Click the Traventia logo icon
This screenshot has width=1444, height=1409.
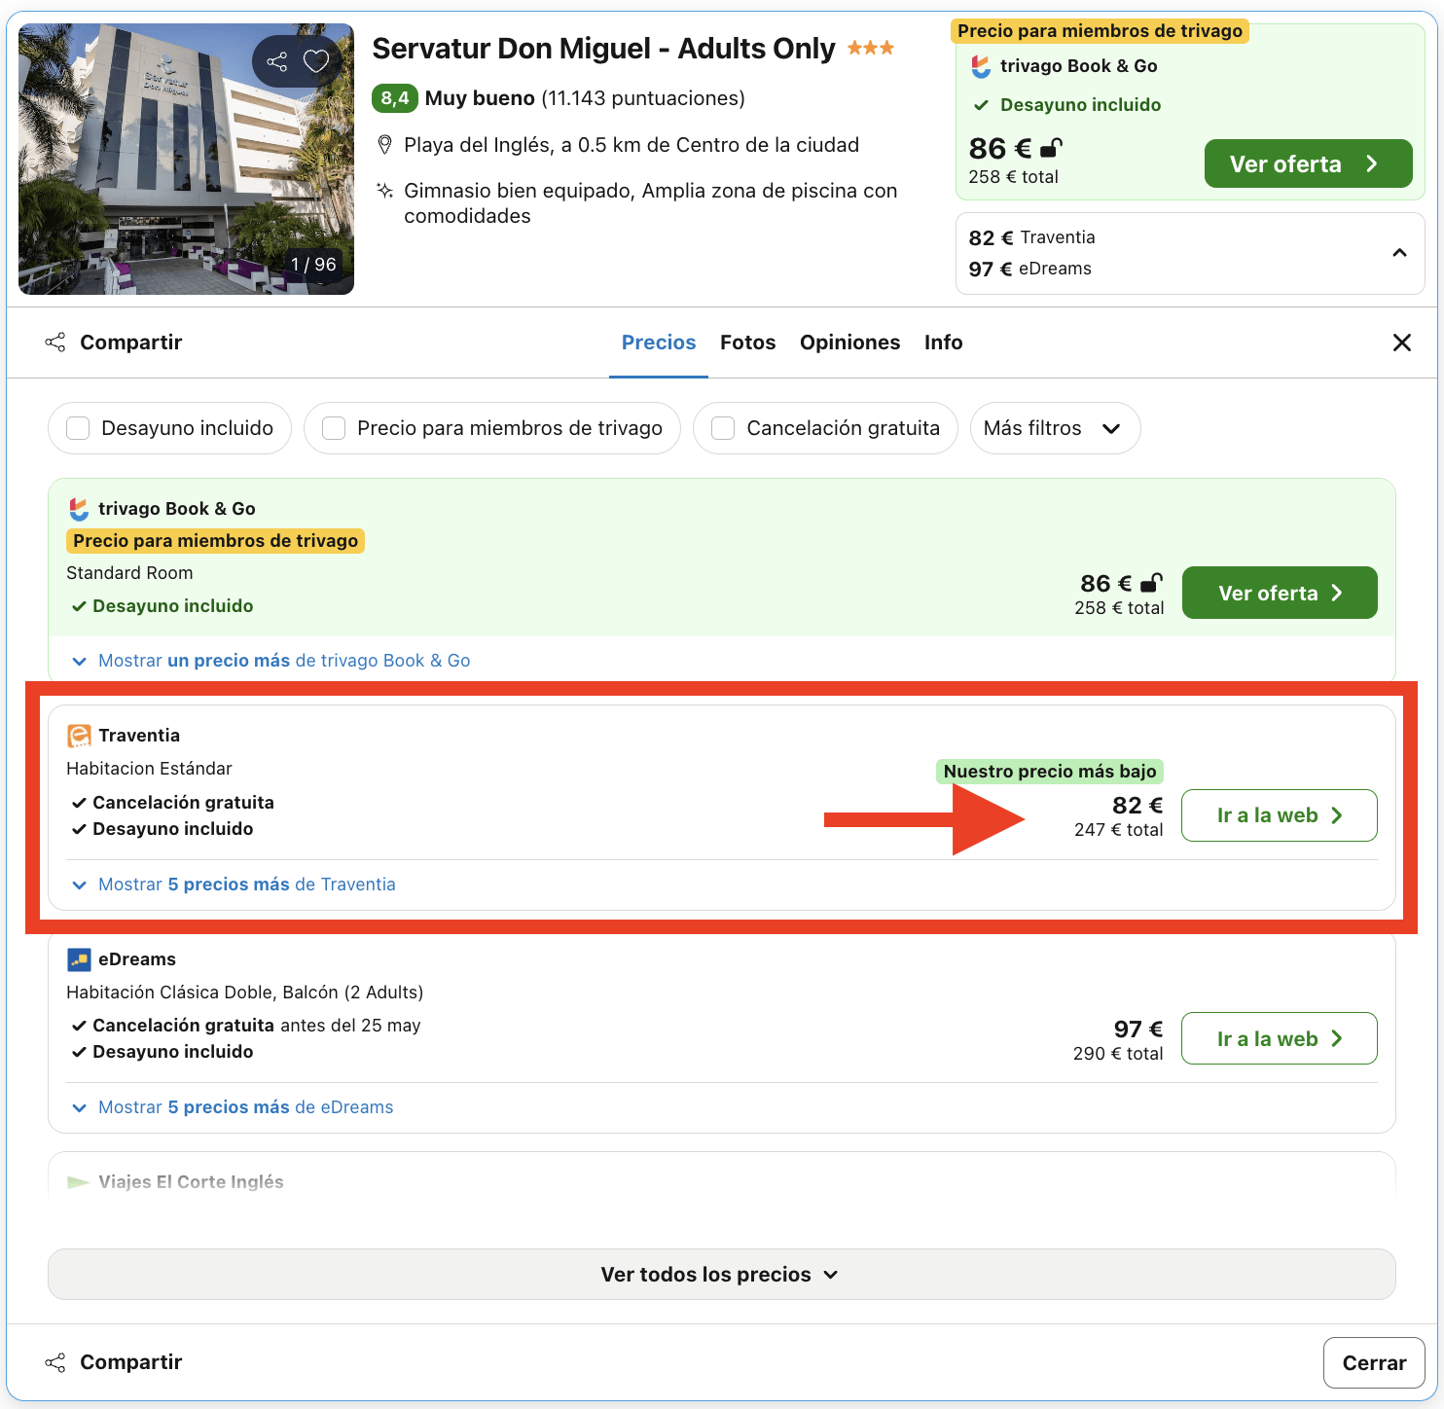coord(77,735)
